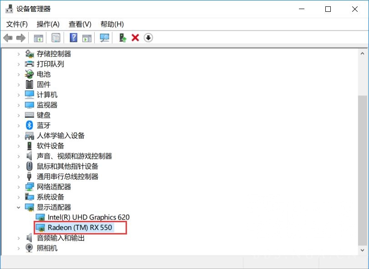Click the 人体学输入设备 icon

30,135
